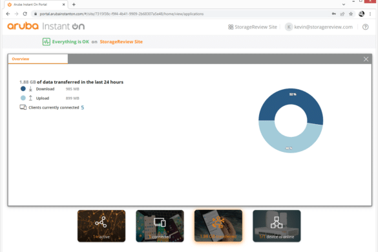378x252 pixels.
Task: Close the Aruba Instant On Portal tab
Action: point(63,5)
